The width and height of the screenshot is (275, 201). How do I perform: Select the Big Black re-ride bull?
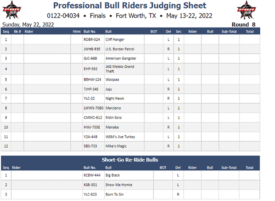(113, 175)
